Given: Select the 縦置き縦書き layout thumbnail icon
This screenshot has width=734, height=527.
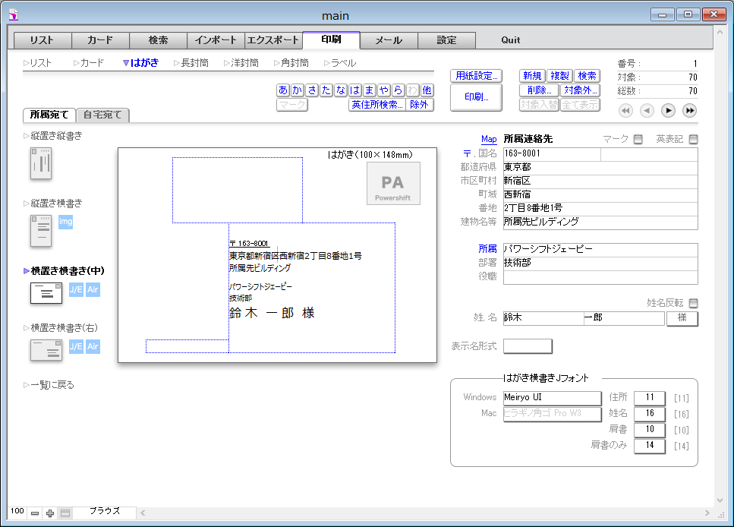Looking at the screenshot, I should coord(40,163).
